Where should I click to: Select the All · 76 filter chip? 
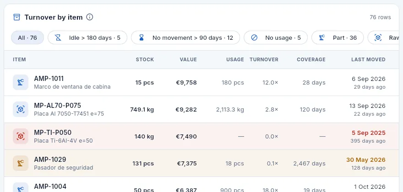(x=27, y=38)
